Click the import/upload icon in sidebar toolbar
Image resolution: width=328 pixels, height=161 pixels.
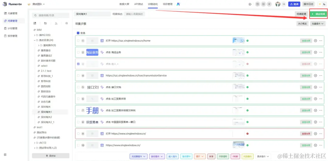tap(56, 23)
